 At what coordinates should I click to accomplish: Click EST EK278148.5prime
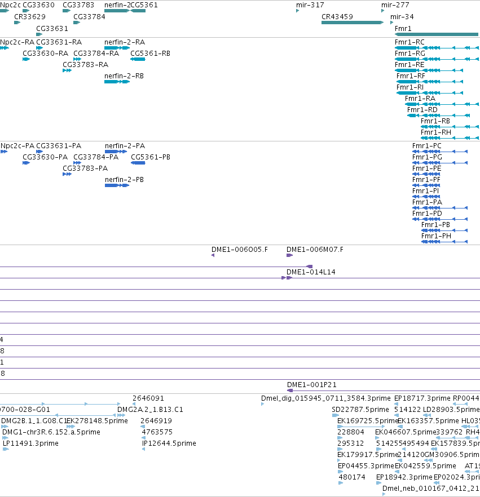[x=98, y=420]
